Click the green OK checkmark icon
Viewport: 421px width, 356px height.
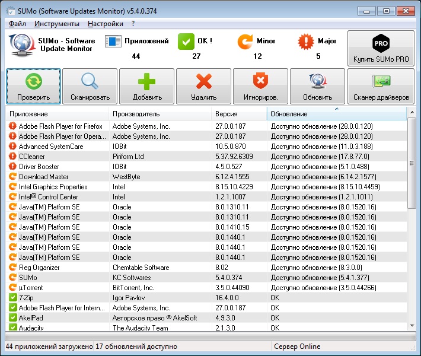click(x=186, y=42)
